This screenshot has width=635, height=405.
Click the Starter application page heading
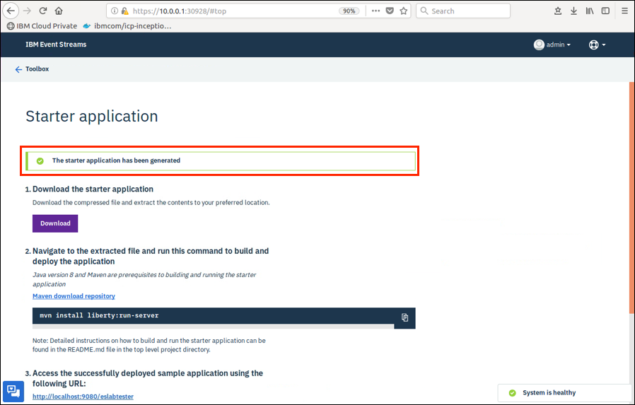(x=91, y=116)
